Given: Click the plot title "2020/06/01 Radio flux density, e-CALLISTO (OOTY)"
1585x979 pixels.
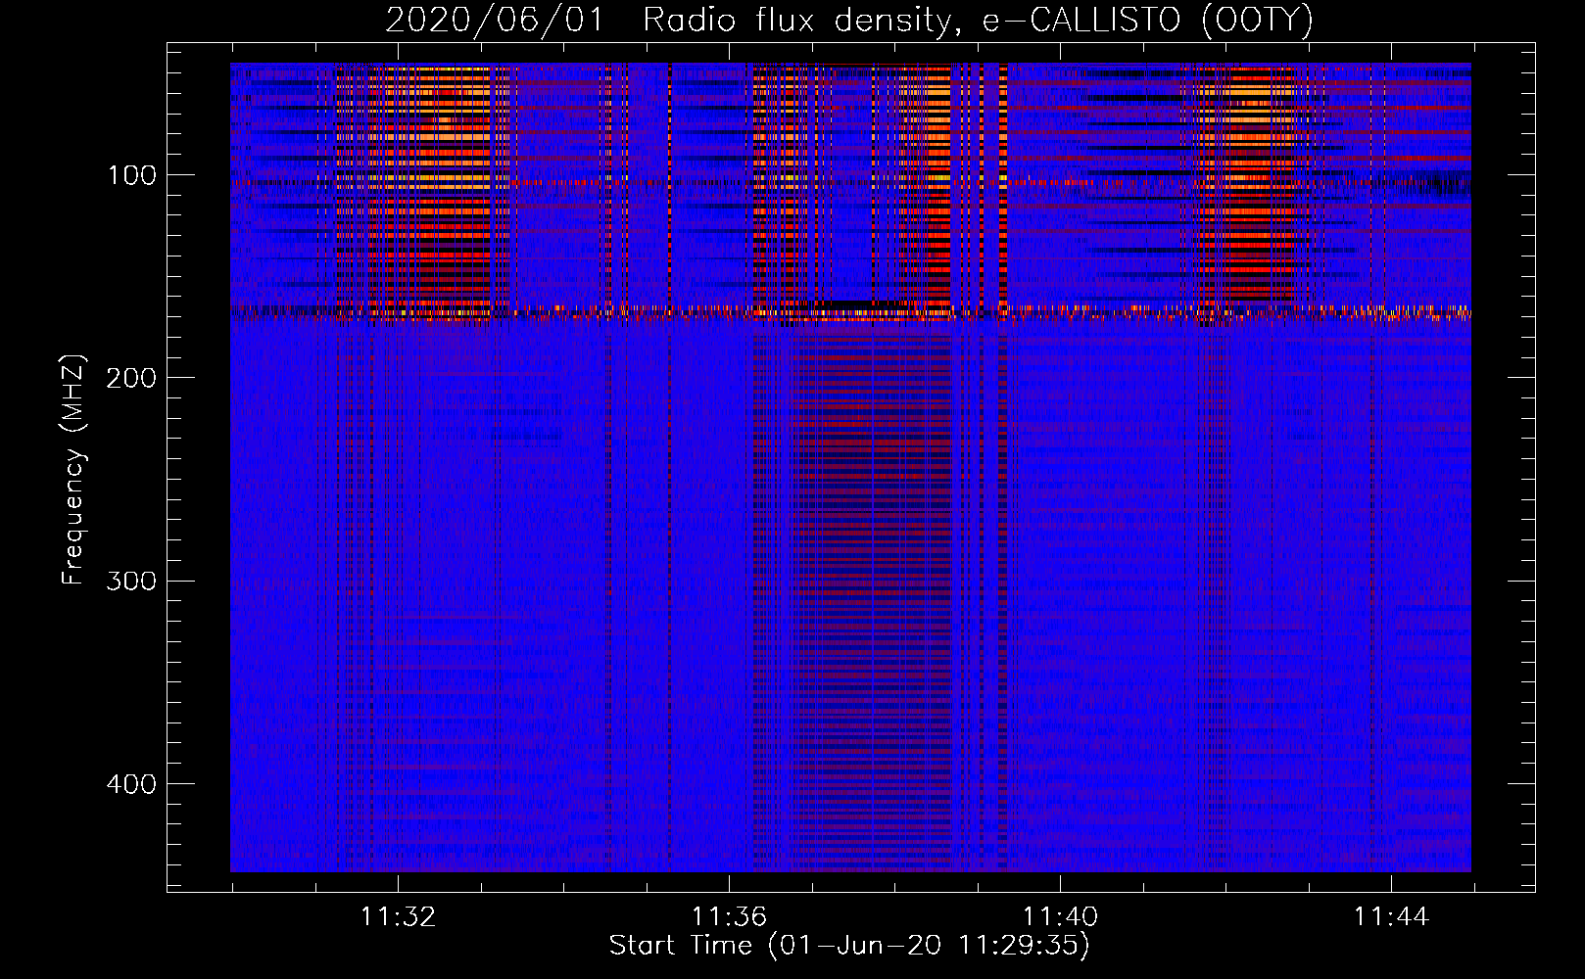Looking at the screenshot, I should pyautogui.click(x=849, y=20).
